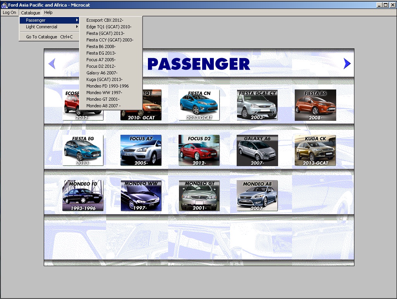Open the Mondeo GT 2001- thumbnail

[x=199, y=196]
